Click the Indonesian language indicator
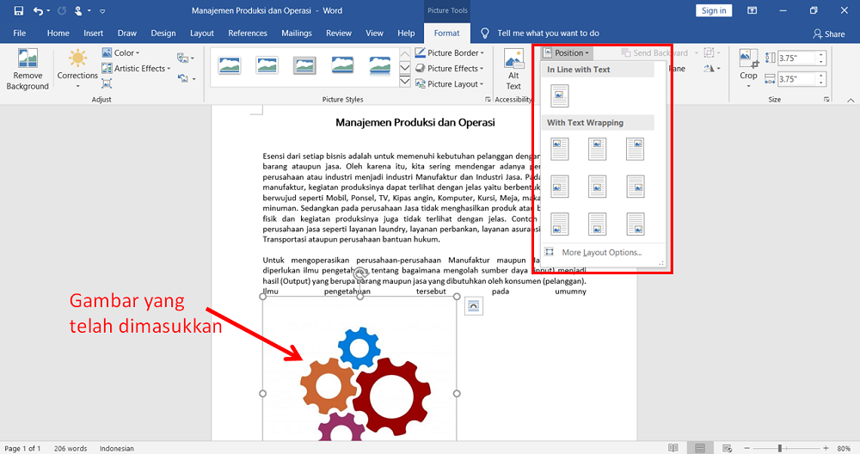 117,448
